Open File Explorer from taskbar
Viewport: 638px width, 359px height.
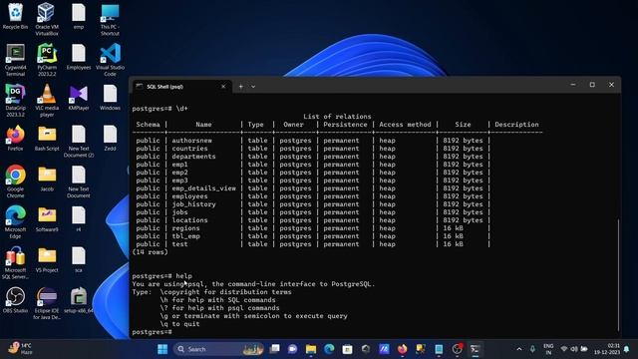pyautogui.click(x=311, y=349)
